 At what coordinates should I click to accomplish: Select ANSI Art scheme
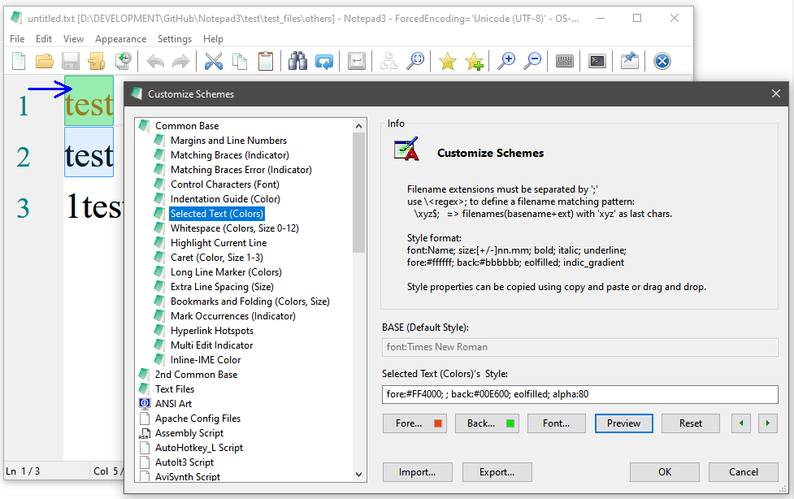(x=173, y=404)
